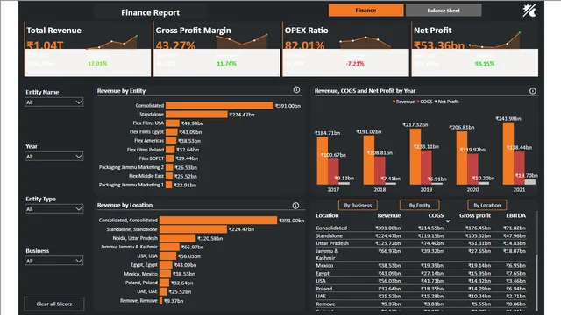
Task: Select the Egypt, Egypt location bar
Action: pos(166,265)
